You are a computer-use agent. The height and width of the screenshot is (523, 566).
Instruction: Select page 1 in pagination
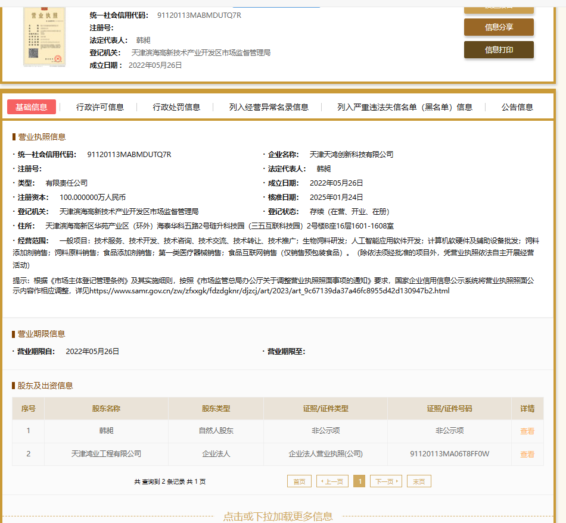point(359,481)
